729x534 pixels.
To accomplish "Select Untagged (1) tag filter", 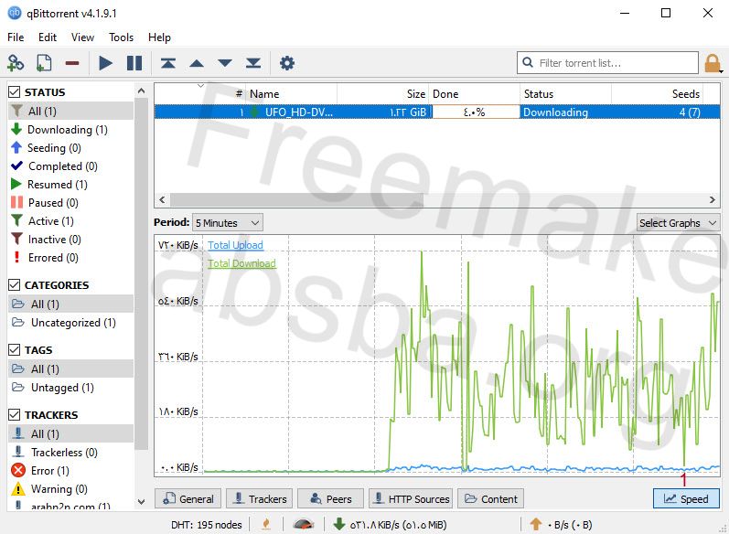I will tap(70, 388).
